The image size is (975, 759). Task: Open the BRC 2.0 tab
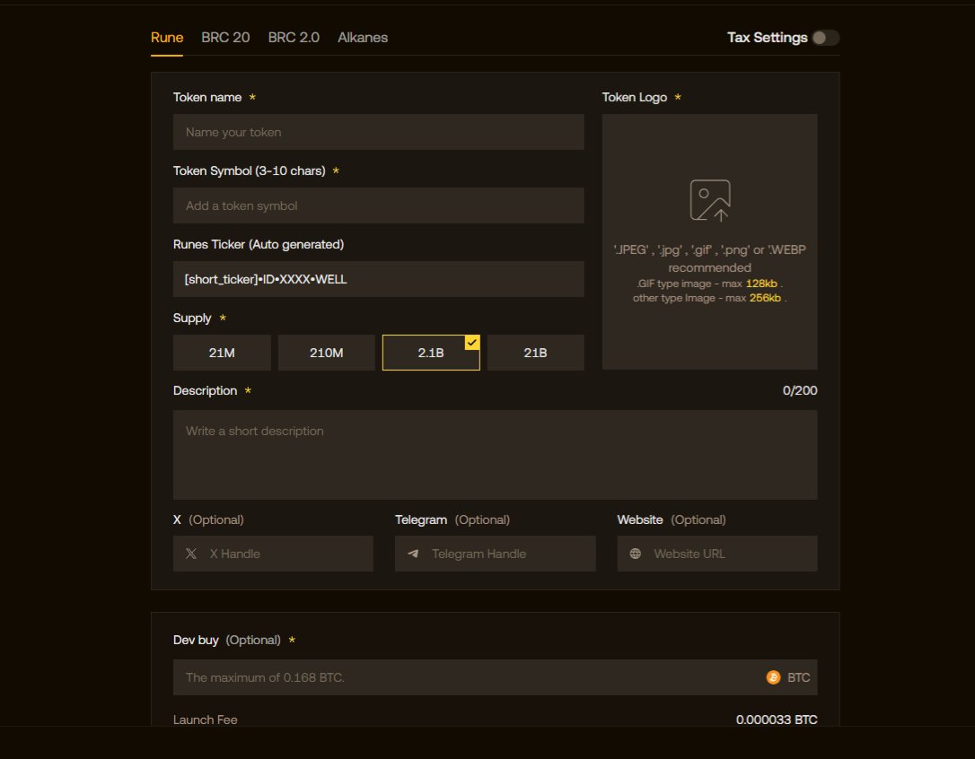[x=294, y=38]
